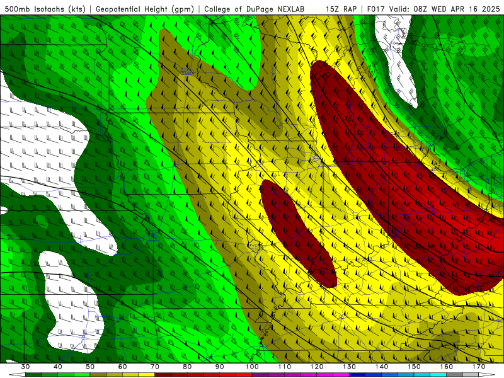Image resolution: width=504 pixels, height=378 pixels.
Task: Click the dark blue swatch beginning at 130
Action: pos(357,375)
